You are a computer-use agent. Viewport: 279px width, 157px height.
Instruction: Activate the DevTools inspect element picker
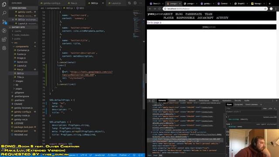tap(150, 101)
